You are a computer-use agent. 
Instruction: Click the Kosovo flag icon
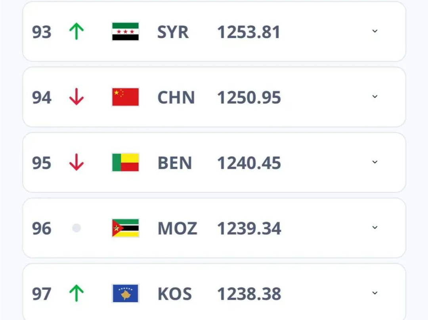(125, 293)
